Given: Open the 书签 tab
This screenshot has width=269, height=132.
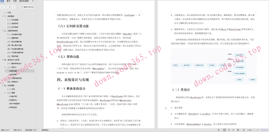Looking at the screenshot, I should tap(15, 1).
